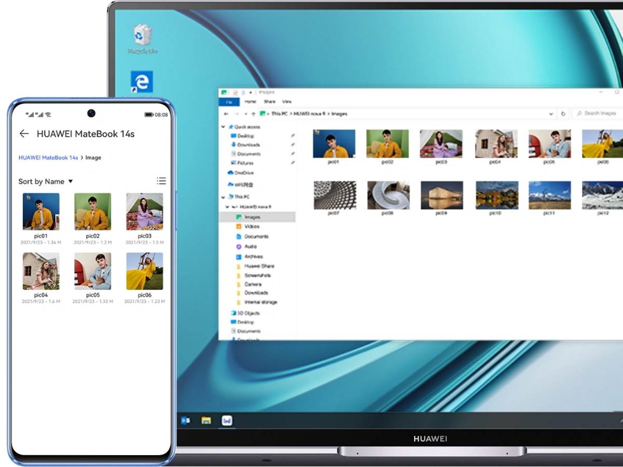Collapse the HUAWEI nova 9 tree node
Image resolution: width=623 pixels, height=467 pixels.
pos(227,207)
